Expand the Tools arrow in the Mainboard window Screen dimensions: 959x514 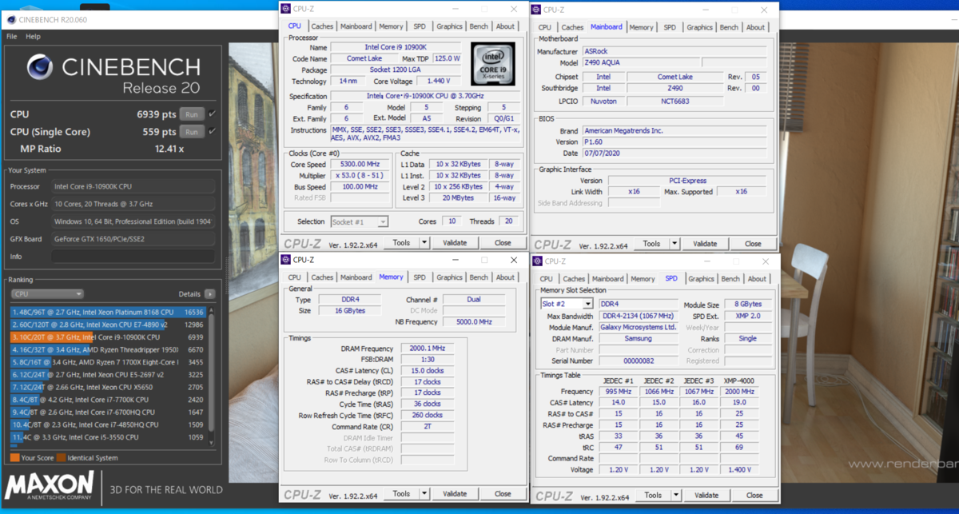tap(674, 244)
